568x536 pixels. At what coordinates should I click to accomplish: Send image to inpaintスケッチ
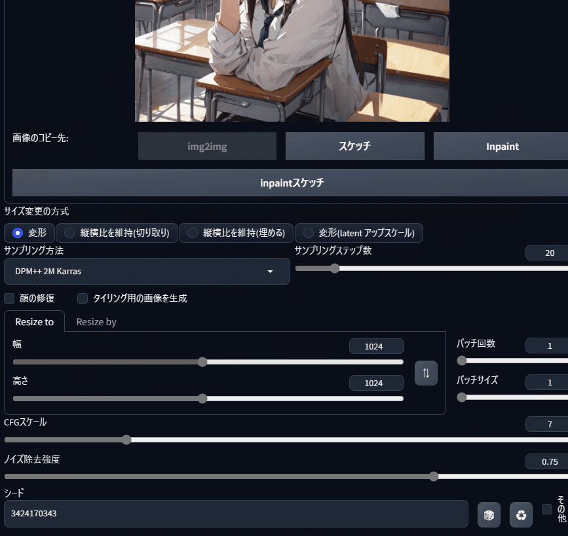[x=292, y=183]
